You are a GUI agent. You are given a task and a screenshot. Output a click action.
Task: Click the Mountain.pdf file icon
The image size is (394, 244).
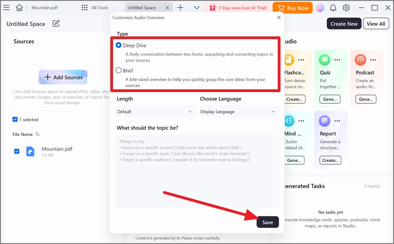tap(30, 151)
